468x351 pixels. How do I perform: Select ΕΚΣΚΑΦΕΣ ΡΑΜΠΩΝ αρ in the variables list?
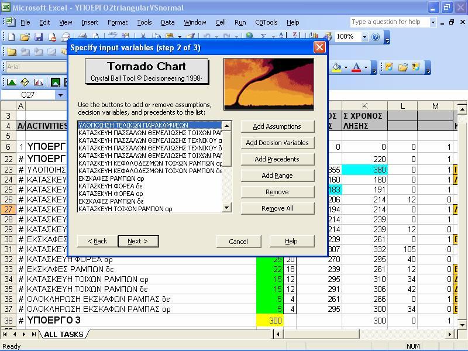click(x=150, y=178)
